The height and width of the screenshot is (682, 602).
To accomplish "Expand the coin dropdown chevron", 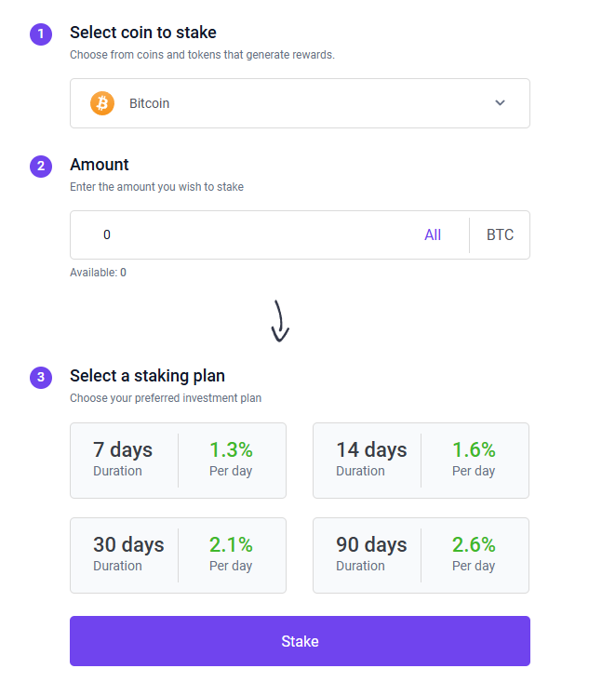I will pos(500,103).
